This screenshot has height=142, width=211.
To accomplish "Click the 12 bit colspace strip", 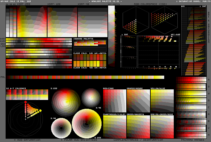I will 27,95.
